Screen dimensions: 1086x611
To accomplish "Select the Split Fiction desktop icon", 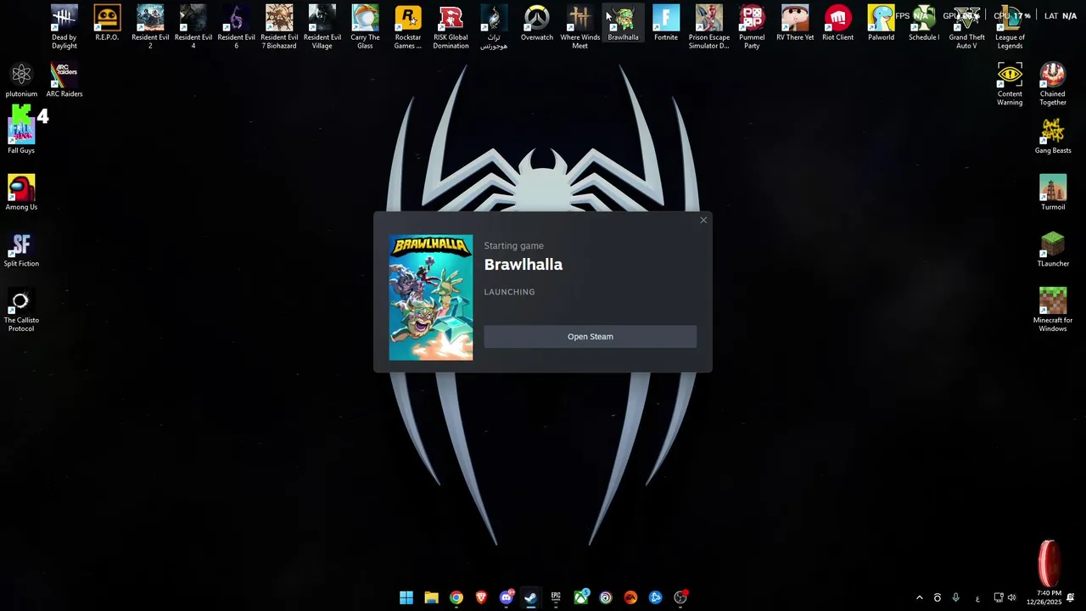I will [x=21, y=249].
